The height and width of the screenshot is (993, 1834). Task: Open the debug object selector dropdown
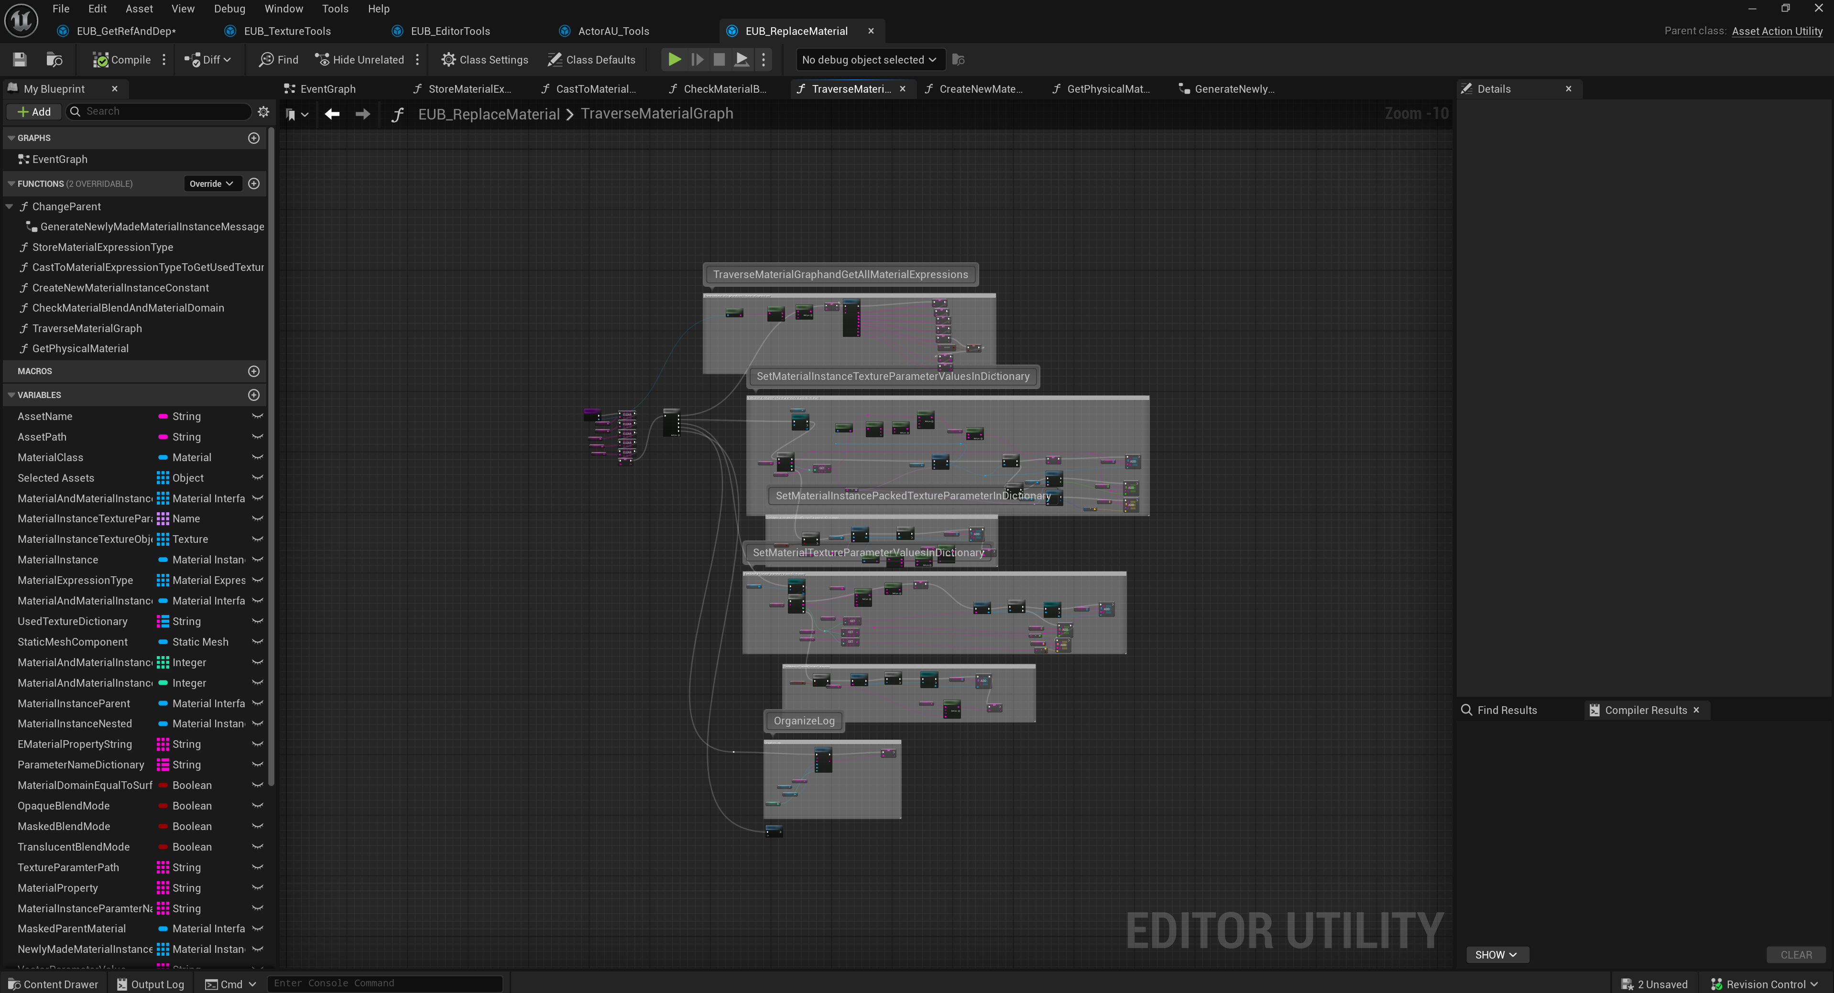tap(869, 60)
